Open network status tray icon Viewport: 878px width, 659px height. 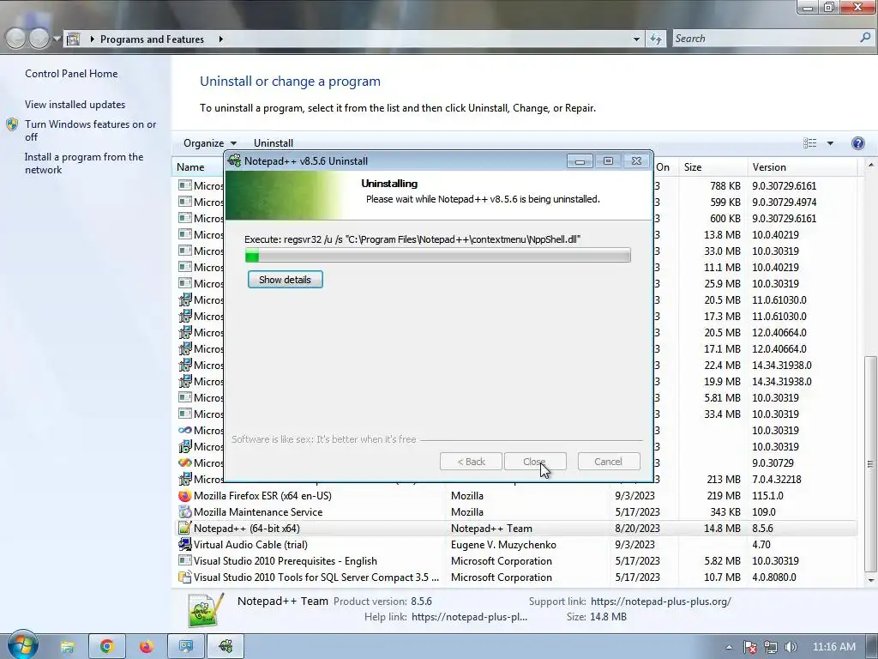(771, 647)
